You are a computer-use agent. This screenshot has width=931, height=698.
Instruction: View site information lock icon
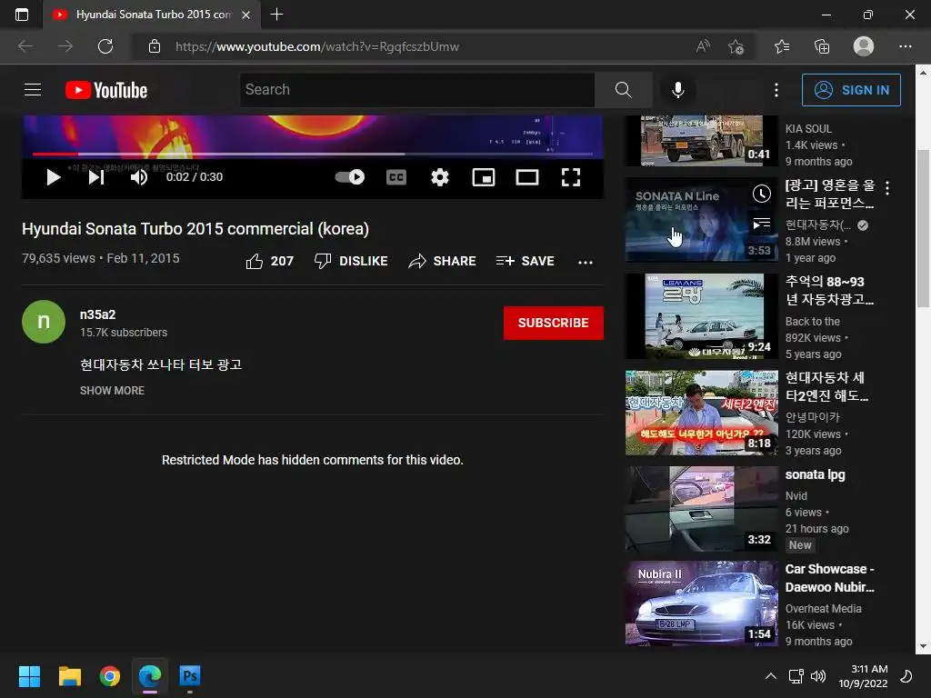(155, 46)
